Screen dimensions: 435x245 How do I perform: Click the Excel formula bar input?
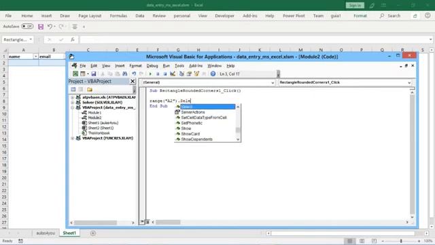coord(254,39)
